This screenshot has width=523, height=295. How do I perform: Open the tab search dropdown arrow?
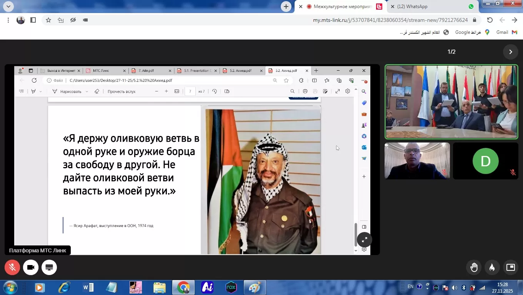(x=8, y=7)
